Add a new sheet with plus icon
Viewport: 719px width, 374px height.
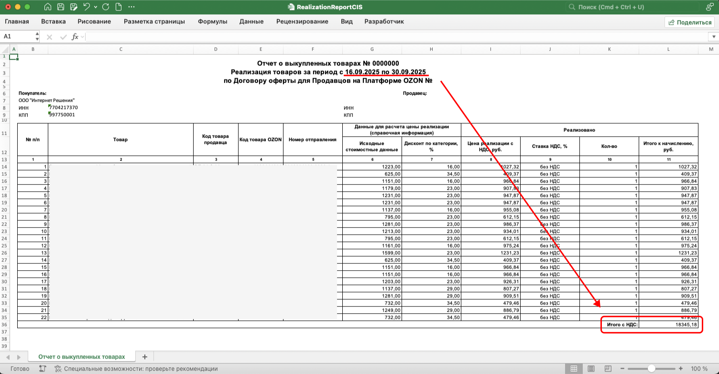tap(145, 357)
